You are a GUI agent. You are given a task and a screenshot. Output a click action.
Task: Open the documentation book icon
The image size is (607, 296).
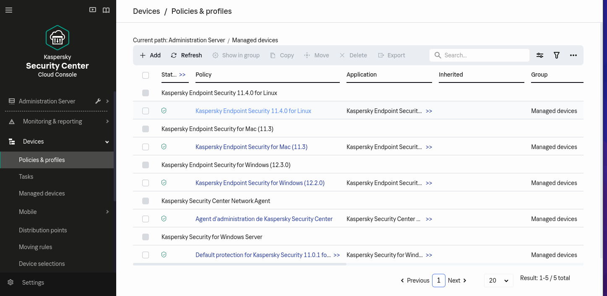(x=106, y=10)
